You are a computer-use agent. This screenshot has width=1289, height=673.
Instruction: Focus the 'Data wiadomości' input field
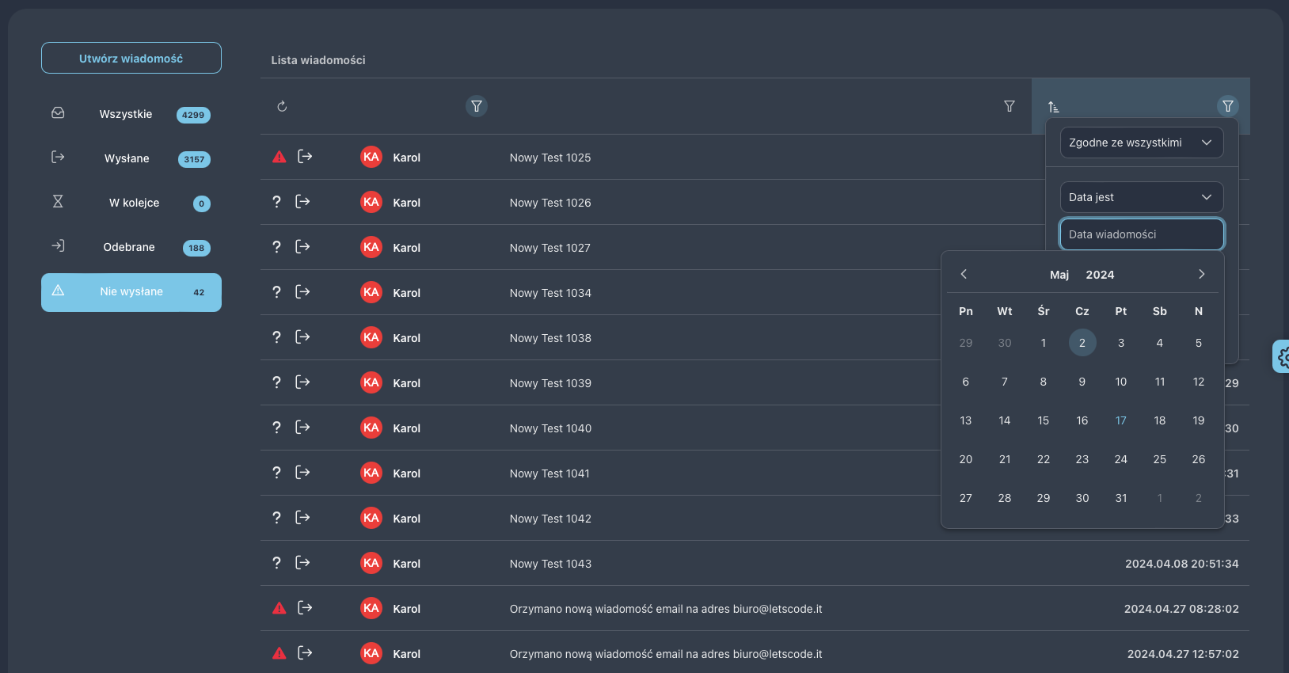click(x=1141, y=234)
